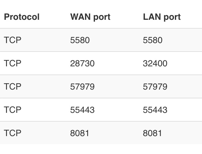Click the TCP cell in the 57979 row
202x154 pixels.
tap(13, 87)
